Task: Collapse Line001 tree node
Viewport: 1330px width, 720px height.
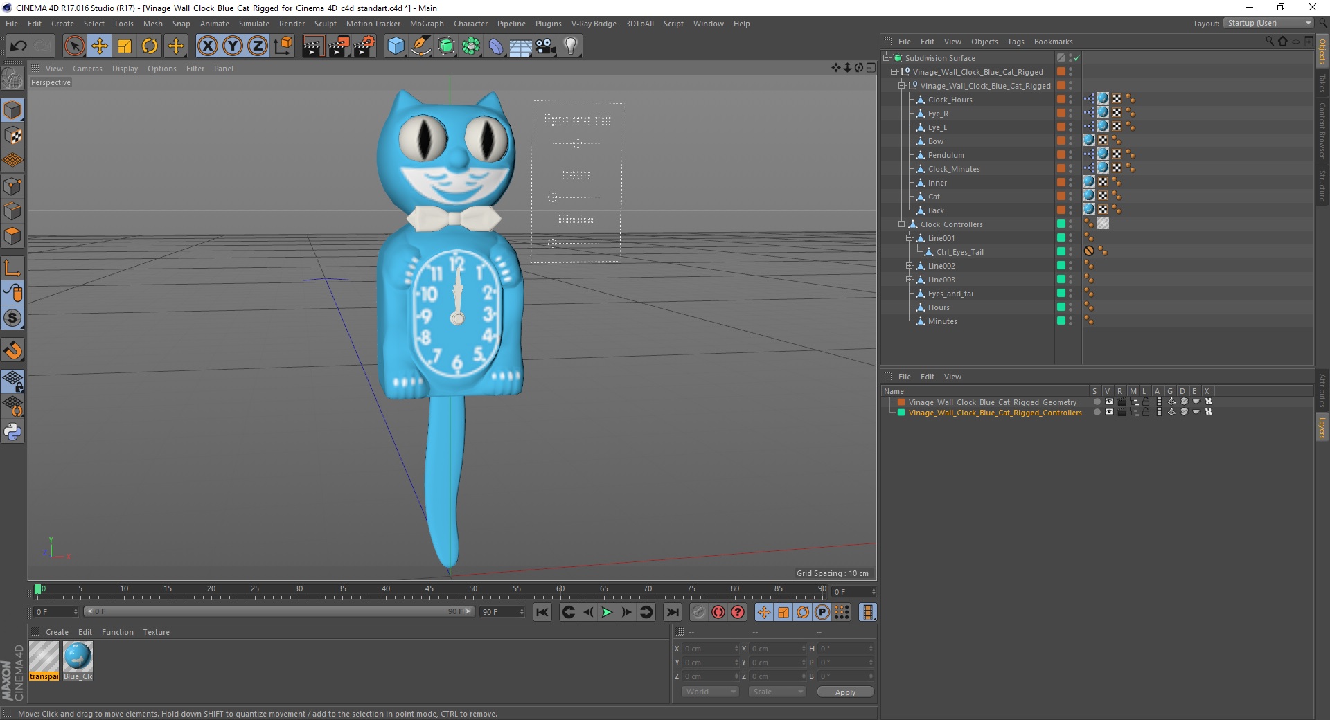Action: [x=909, y=238]
